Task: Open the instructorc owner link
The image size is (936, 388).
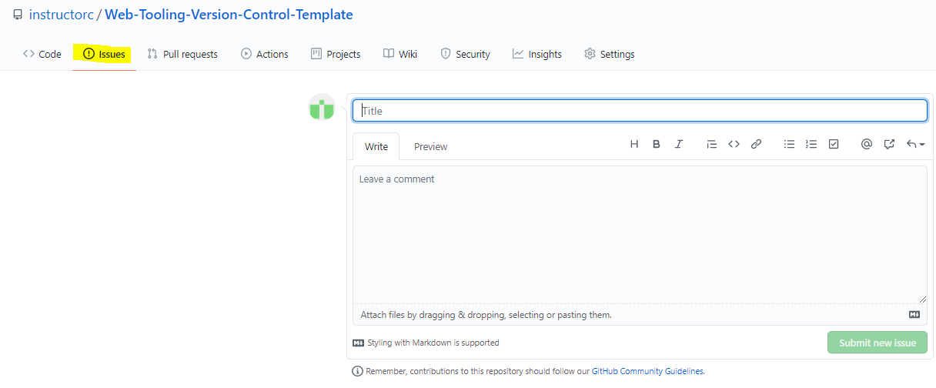Action: pos(61,15)
